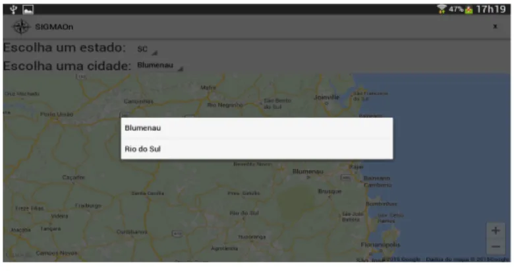Click the SIGMAOn title text

pos(54,27)
